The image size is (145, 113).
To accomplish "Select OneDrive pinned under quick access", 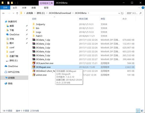I will (x=14, y=34).
